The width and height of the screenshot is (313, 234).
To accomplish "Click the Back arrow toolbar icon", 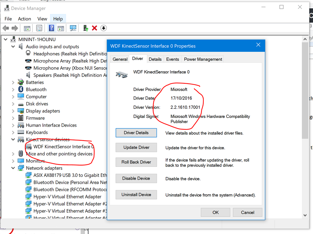I will click(6, 28).
